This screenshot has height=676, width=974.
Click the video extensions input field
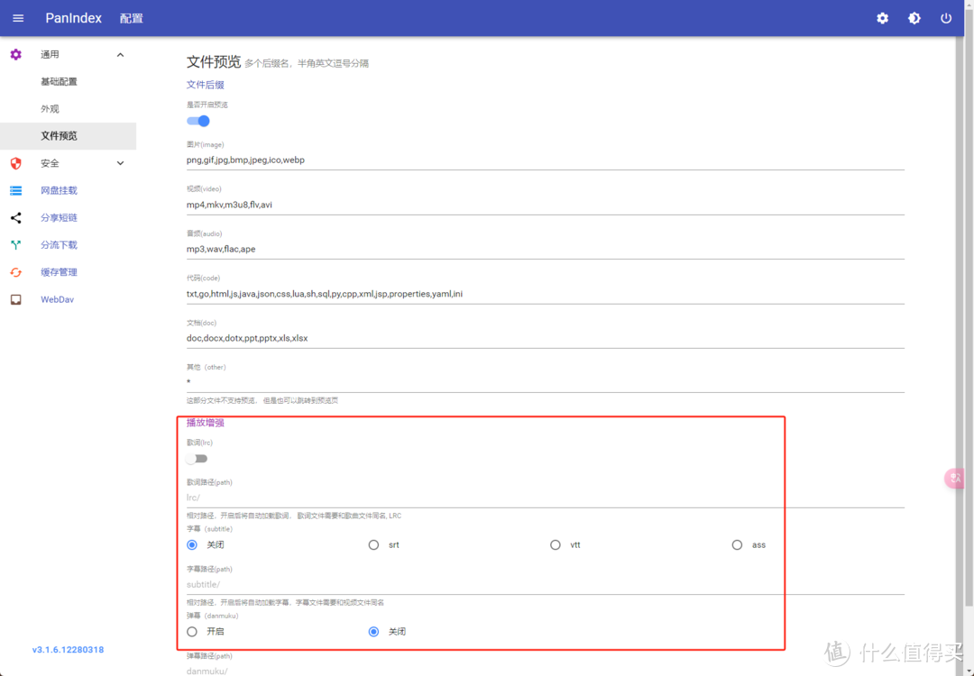coord(545,205)
